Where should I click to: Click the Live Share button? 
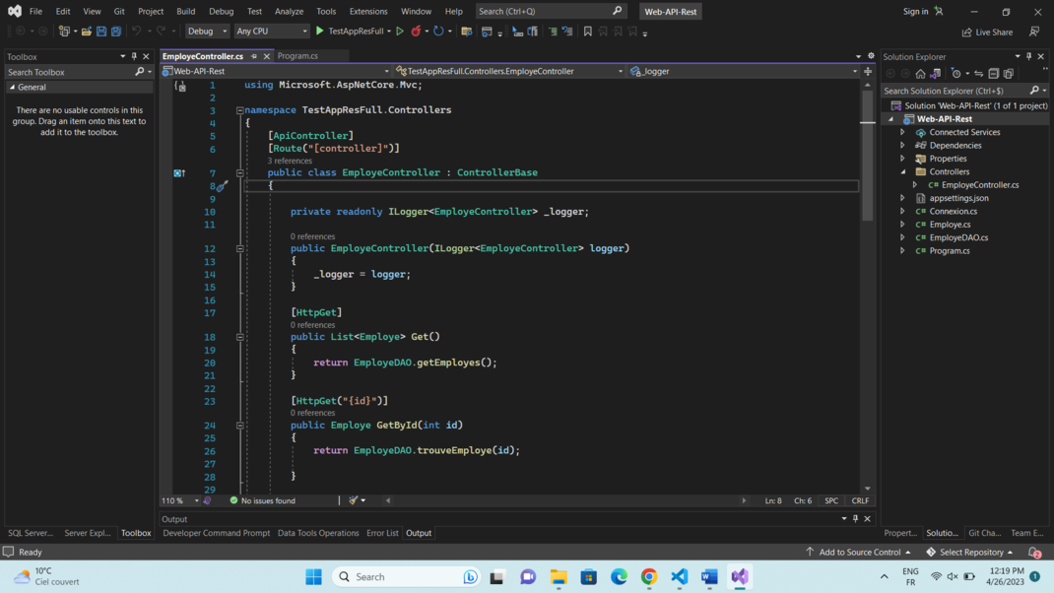[x=987, y=32]
